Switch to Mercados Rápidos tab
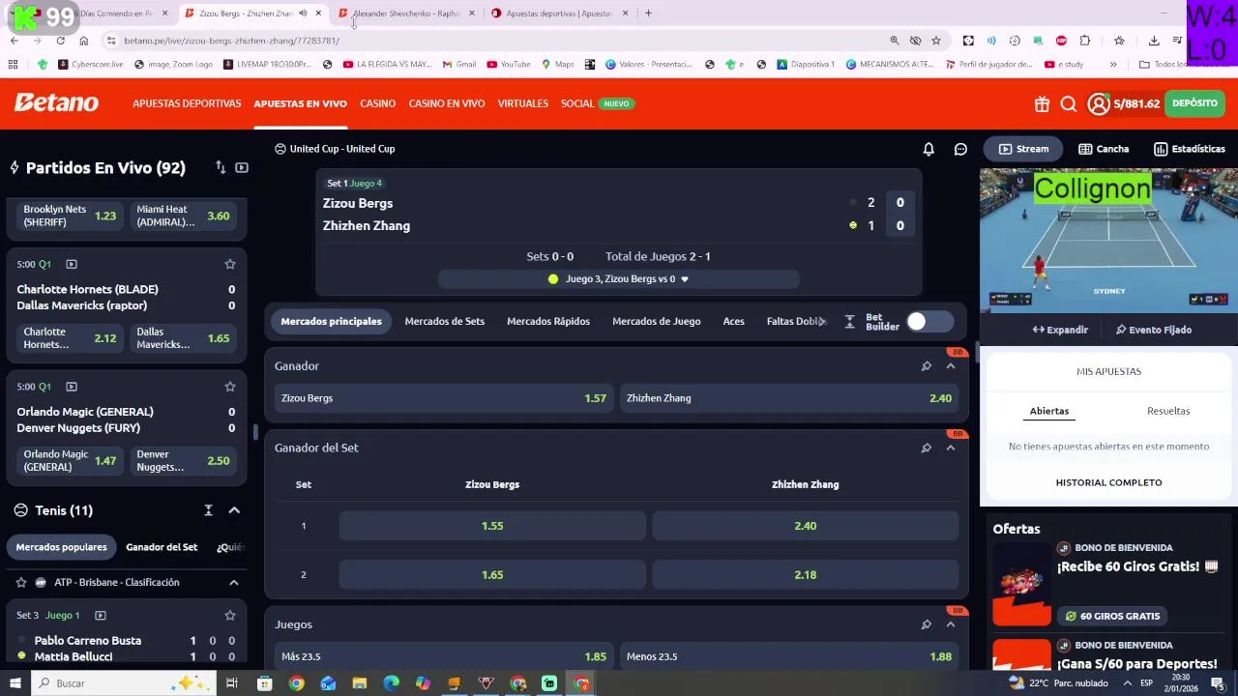This screenshot has width=1238, height=696. pyautogui.click(x=548, y=322)
